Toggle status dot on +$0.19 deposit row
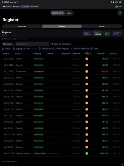 pos(87,116)
